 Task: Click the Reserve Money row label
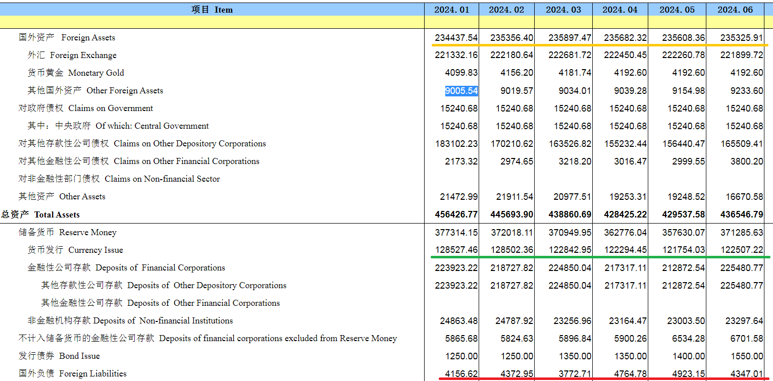tap(68, 232)
